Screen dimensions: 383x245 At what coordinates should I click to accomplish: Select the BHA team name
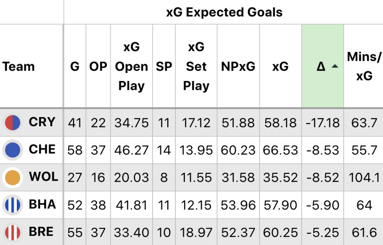point(42,204)
